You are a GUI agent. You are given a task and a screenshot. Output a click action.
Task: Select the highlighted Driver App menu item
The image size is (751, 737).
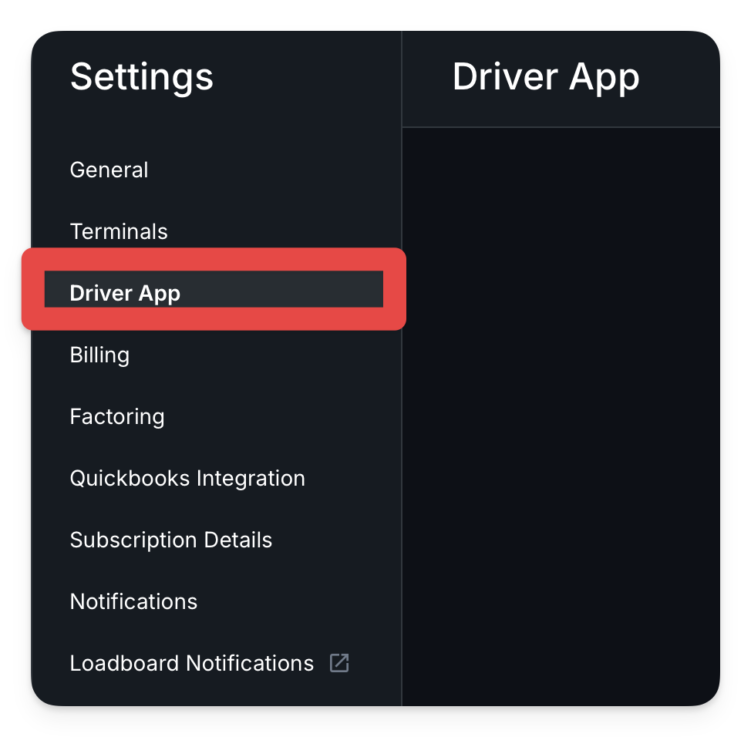click(x=214, y=289)
